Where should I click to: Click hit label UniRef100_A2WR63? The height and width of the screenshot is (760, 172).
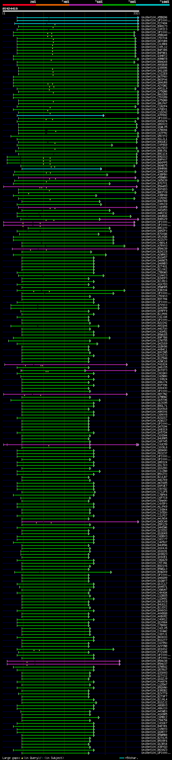154,255
